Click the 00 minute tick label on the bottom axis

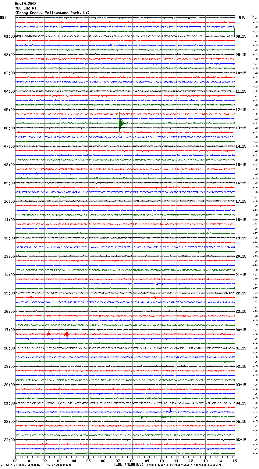pyautogui.click(x=16, y=461)
